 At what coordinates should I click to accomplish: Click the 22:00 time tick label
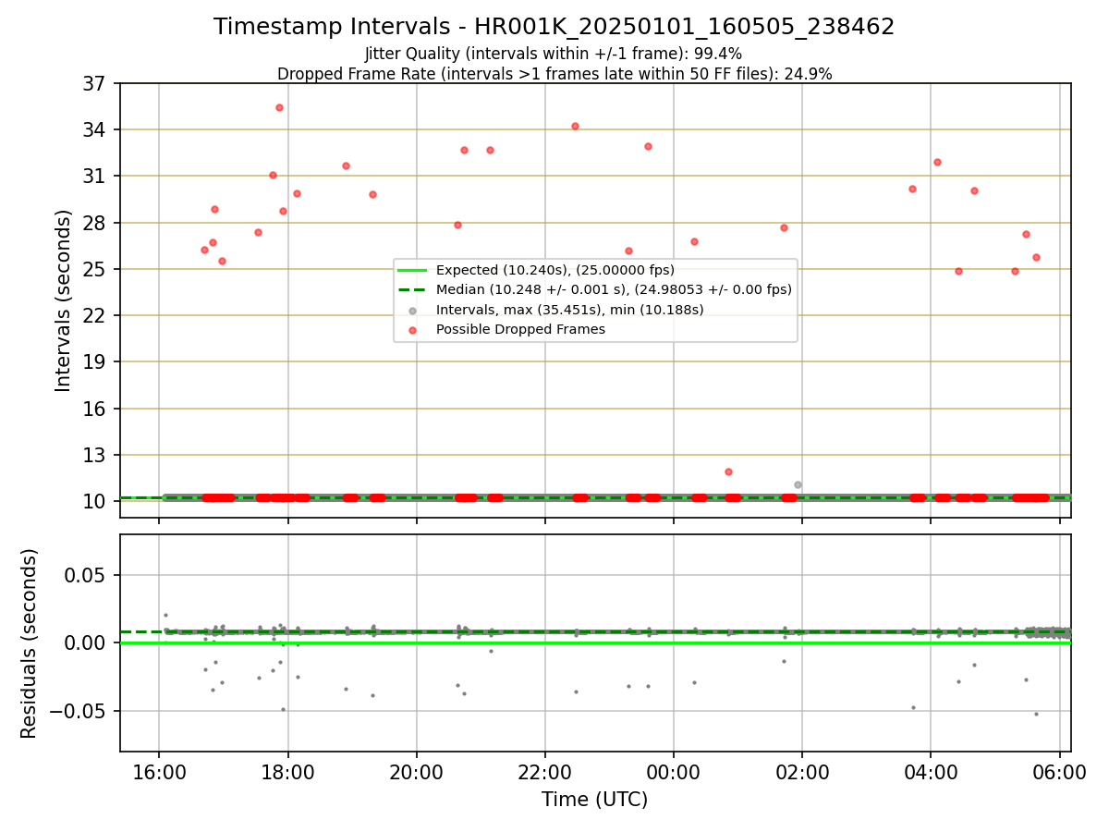544,772
